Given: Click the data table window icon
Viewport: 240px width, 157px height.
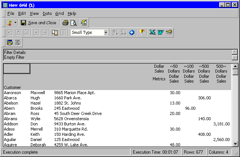Looking at the screenshot, I should point(10,42).
